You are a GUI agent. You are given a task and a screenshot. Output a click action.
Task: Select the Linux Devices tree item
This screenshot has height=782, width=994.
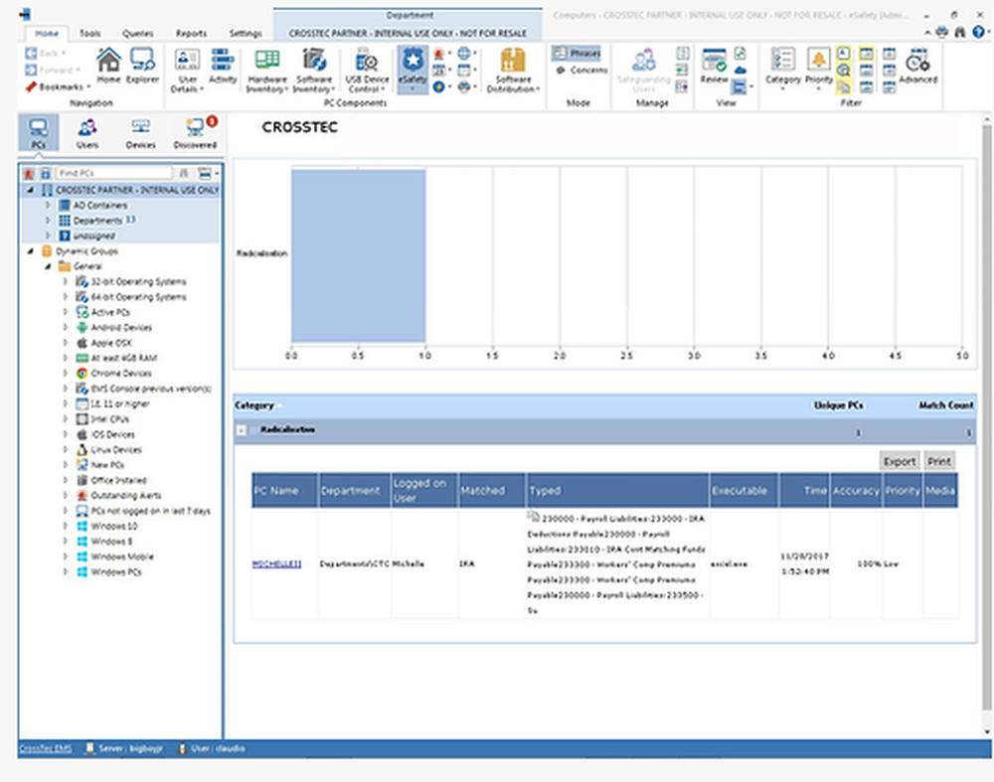click(x=116, y=450)
